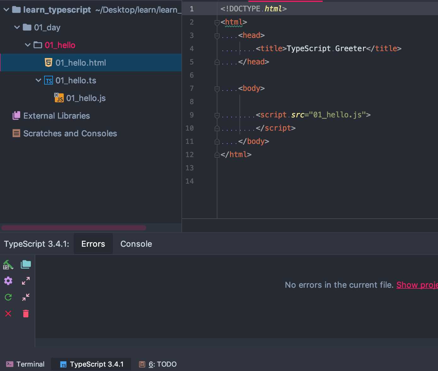
Task: Click the red trash can icon
Action: [x=26, y=314]
